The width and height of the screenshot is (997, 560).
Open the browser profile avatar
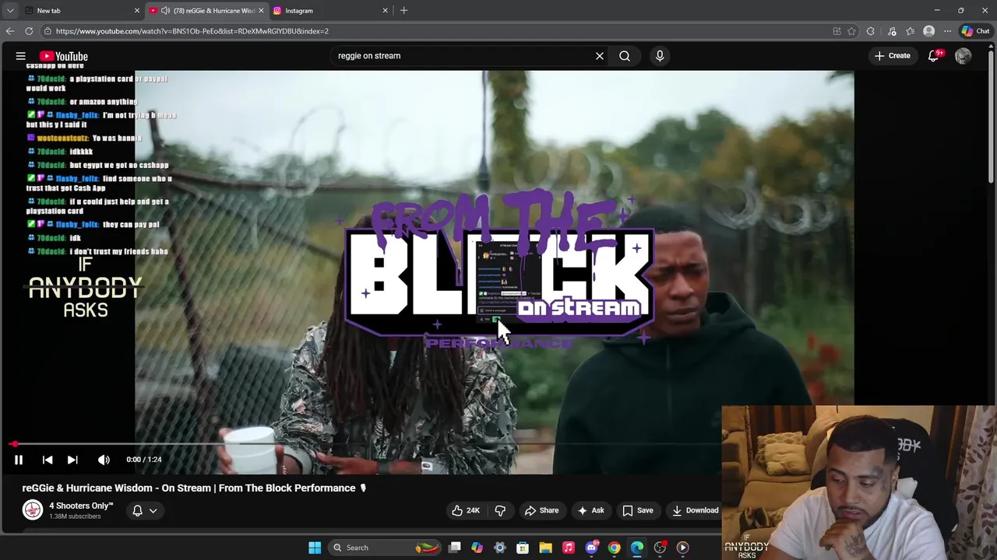tap(928, 31)
